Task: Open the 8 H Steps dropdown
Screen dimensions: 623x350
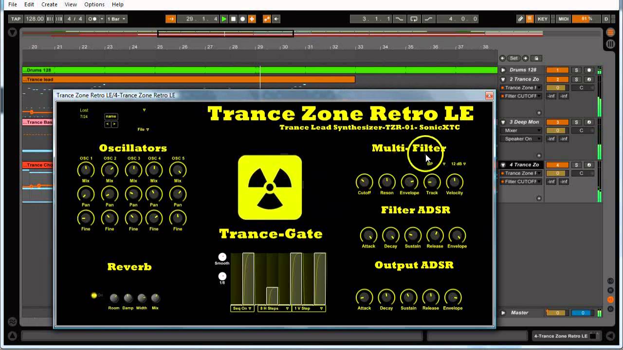Action: click(275, 308)
